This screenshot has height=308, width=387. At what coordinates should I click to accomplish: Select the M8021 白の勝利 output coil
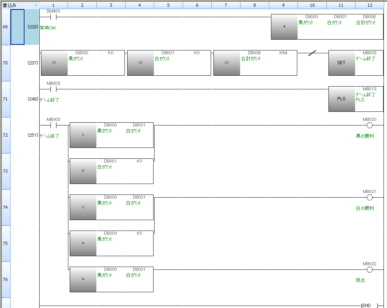(369, 198)
